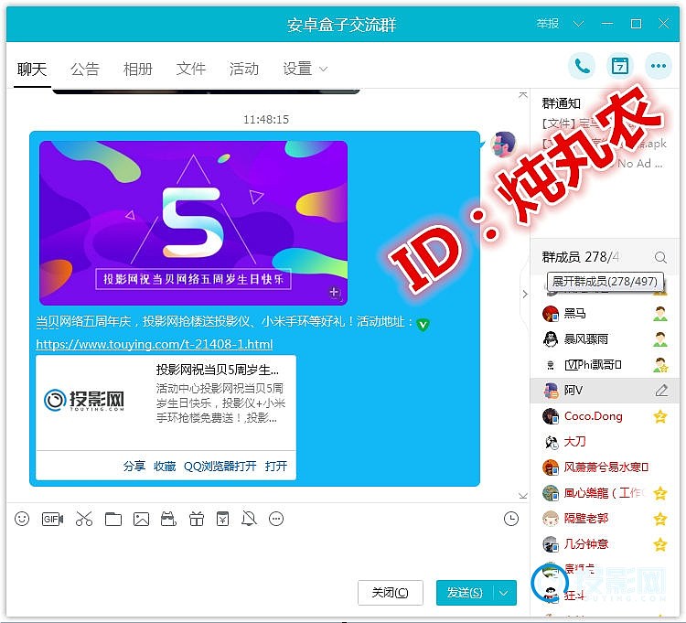Select member 暴风骤雨
Screen dimensions: 686x623
pos(605,339)
